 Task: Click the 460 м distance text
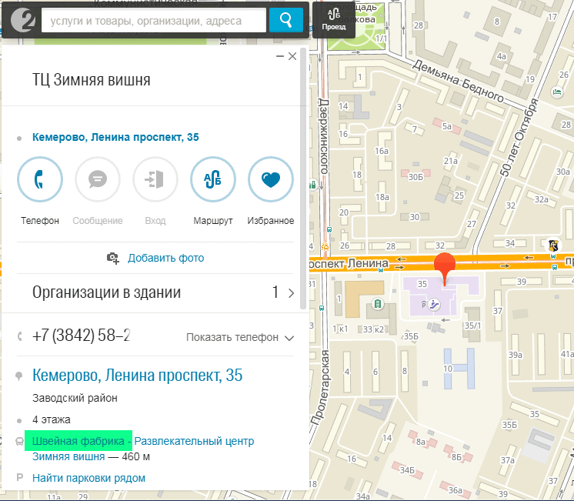136,456
